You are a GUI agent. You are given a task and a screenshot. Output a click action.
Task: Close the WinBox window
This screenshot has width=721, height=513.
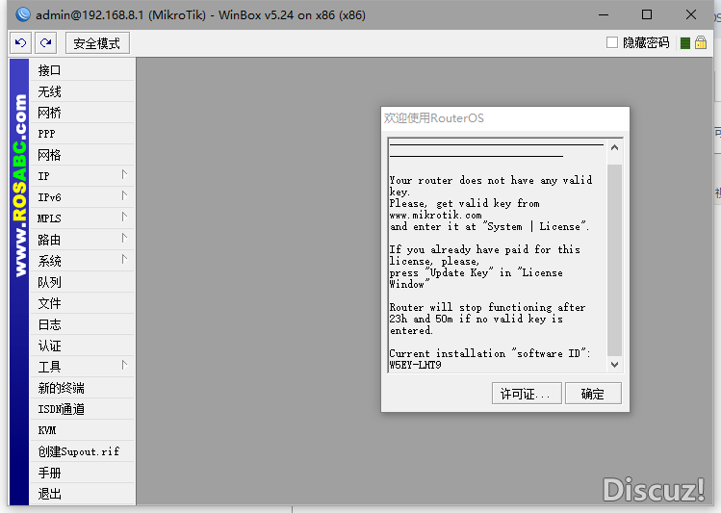(x=690, y=15)
